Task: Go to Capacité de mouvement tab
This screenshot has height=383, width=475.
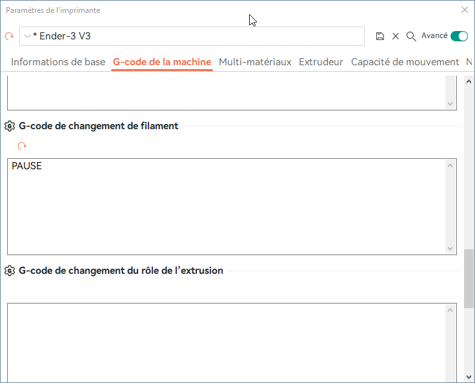Action: point(405,63)
